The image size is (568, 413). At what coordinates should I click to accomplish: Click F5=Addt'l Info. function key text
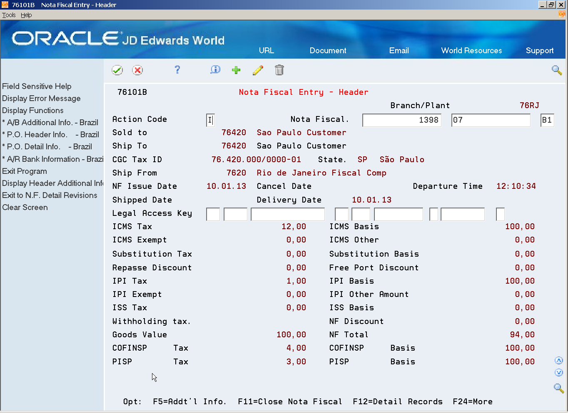[x=190, y=401]
